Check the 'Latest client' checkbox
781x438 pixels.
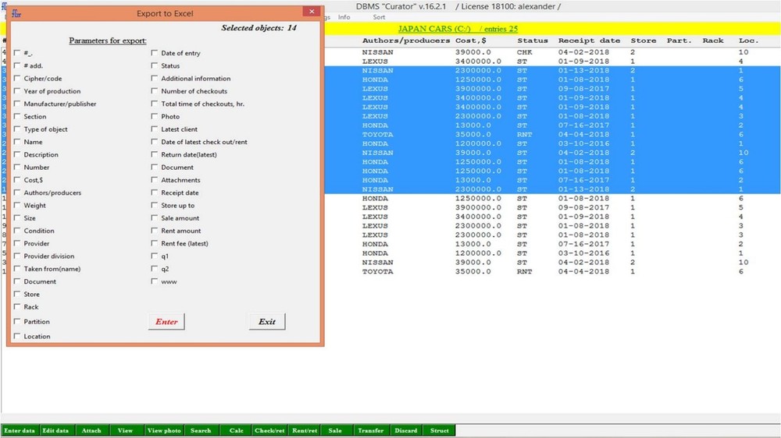point(155,129)
